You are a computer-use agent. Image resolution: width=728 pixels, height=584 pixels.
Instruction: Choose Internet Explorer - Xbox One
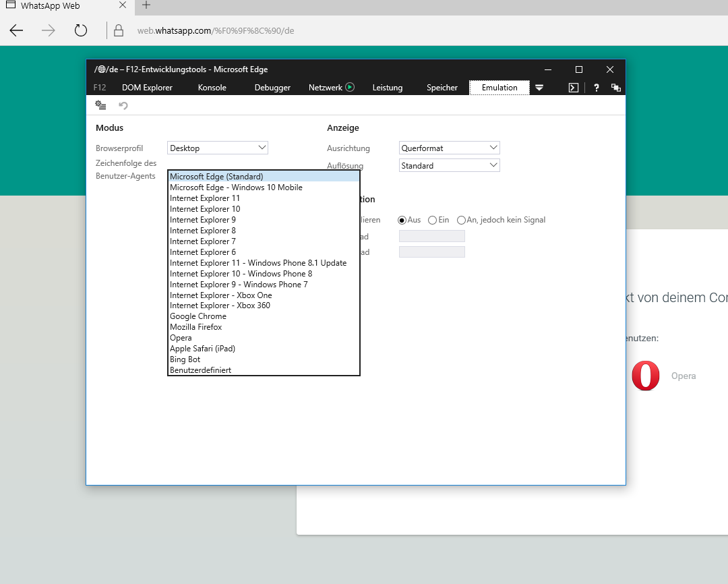coord(264,295)
